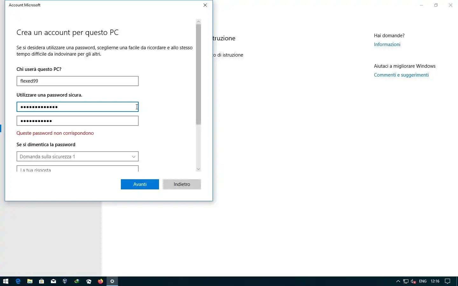
Task: Focus the password confirmation field
Action: [x=78, y=121]
